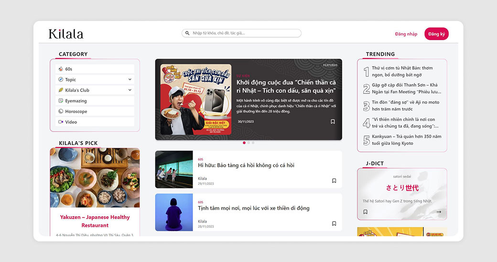
Task: Bookmark the Bảo tàng cá hồi article
Action: (x=334, y=181)
